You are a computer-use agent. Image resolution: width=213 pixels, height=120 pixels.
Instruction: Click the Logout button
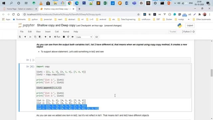tap(190, 25)
